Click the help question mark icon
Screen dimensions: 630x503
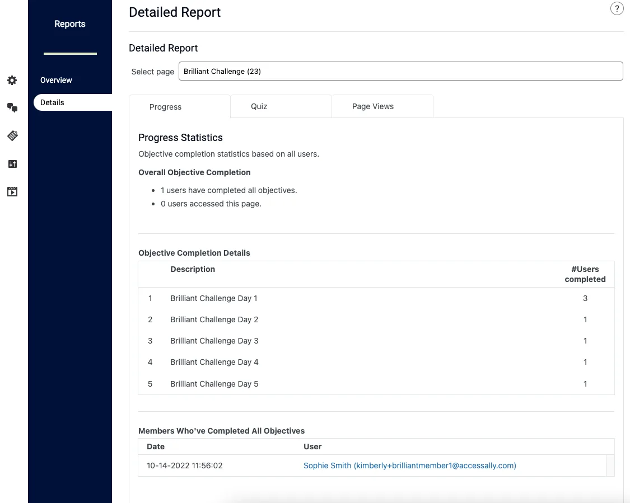617,8
